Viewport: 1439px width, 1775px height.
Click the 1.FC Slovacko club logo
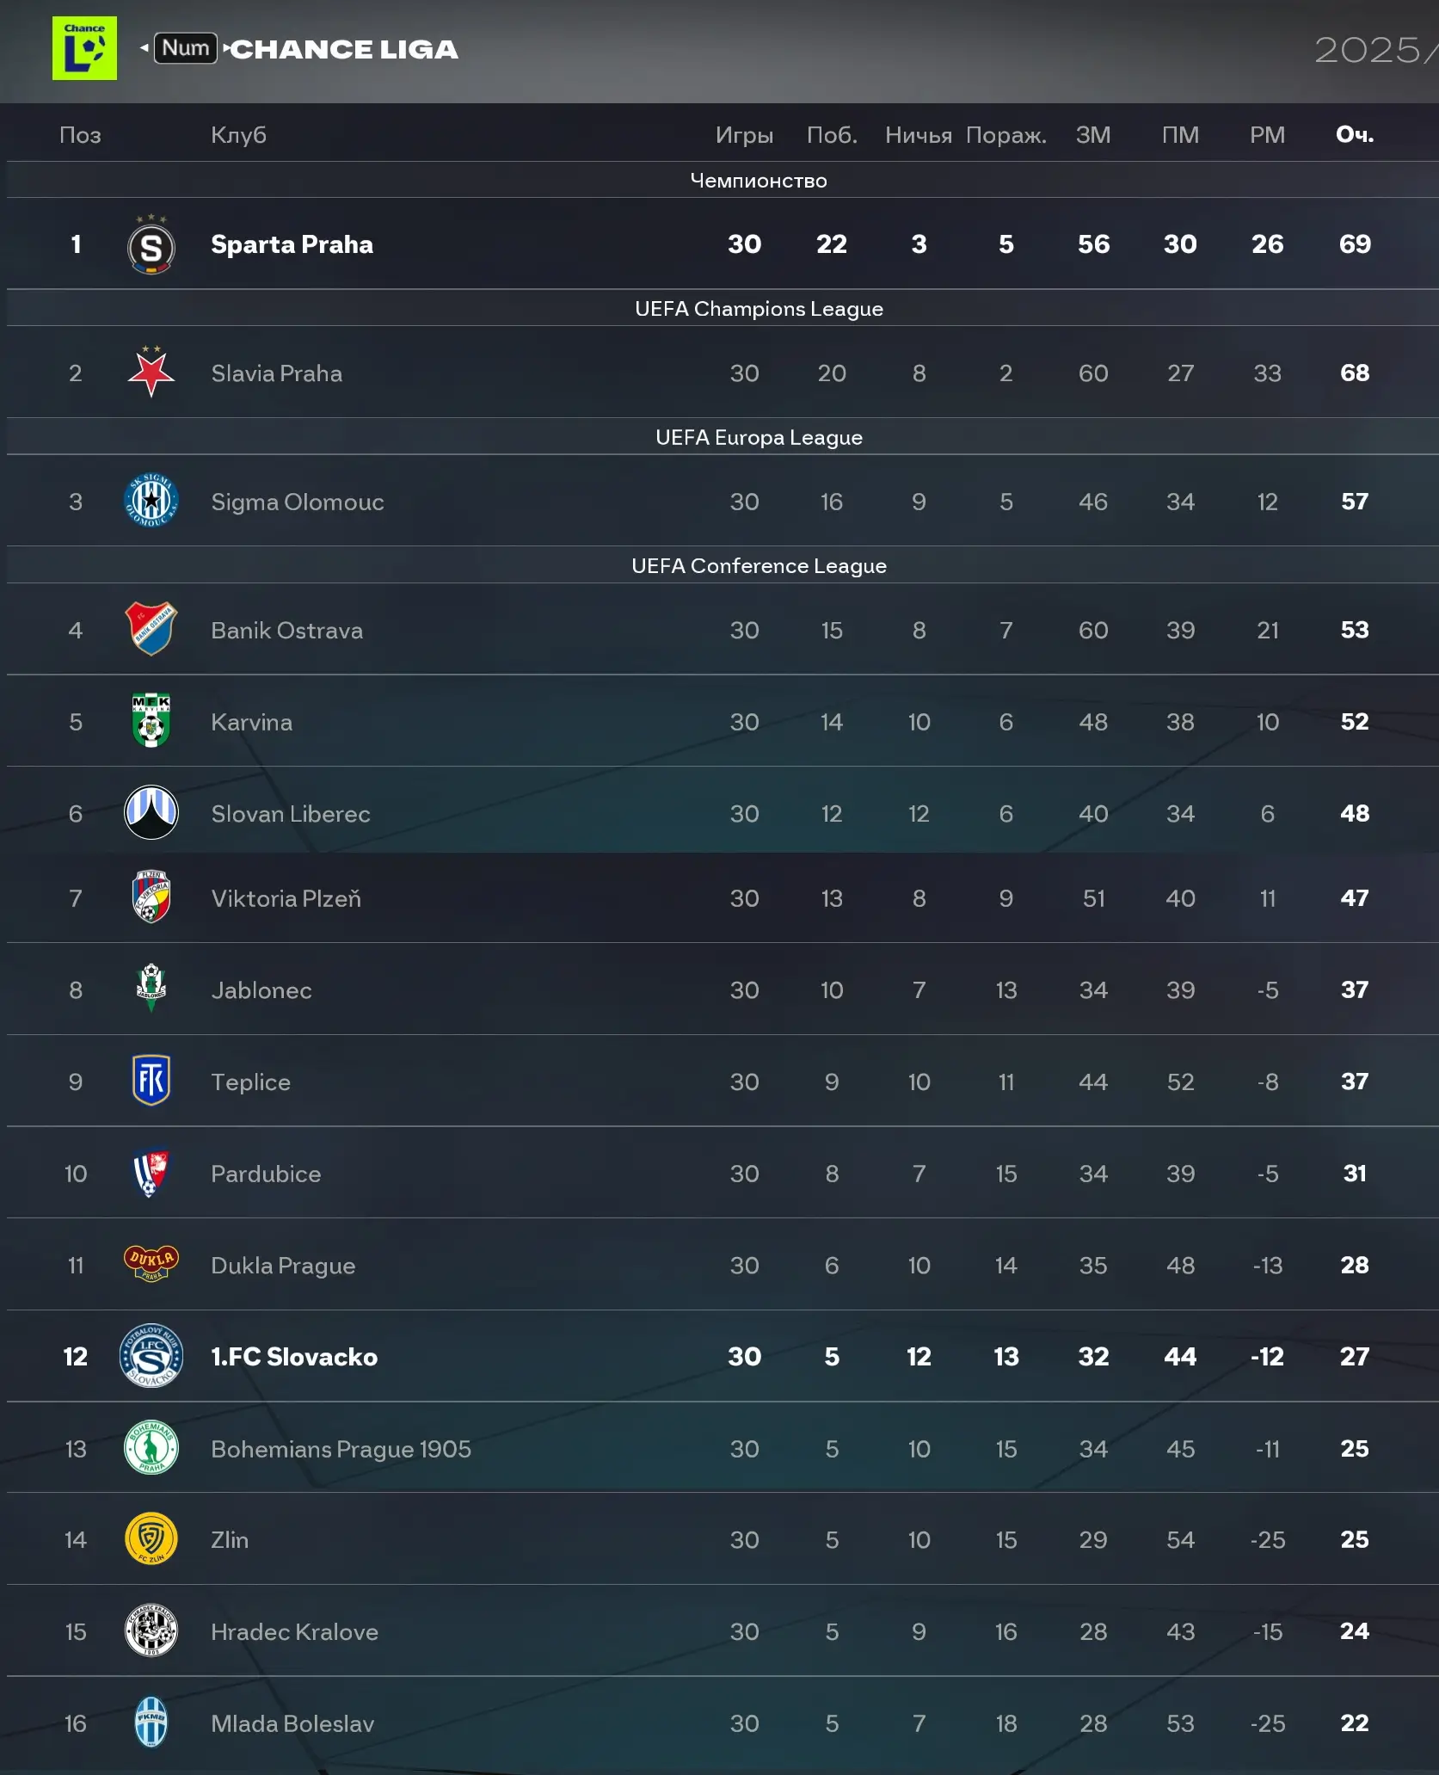pyautogui.click(x=151, y=1356)
